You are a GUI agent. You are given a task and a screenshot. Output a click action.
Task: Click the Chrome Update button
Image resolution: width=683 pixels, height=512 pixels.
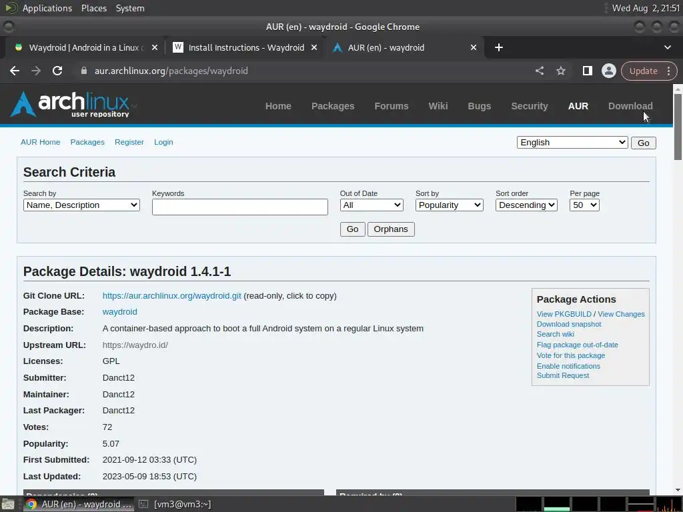[643, 71]
